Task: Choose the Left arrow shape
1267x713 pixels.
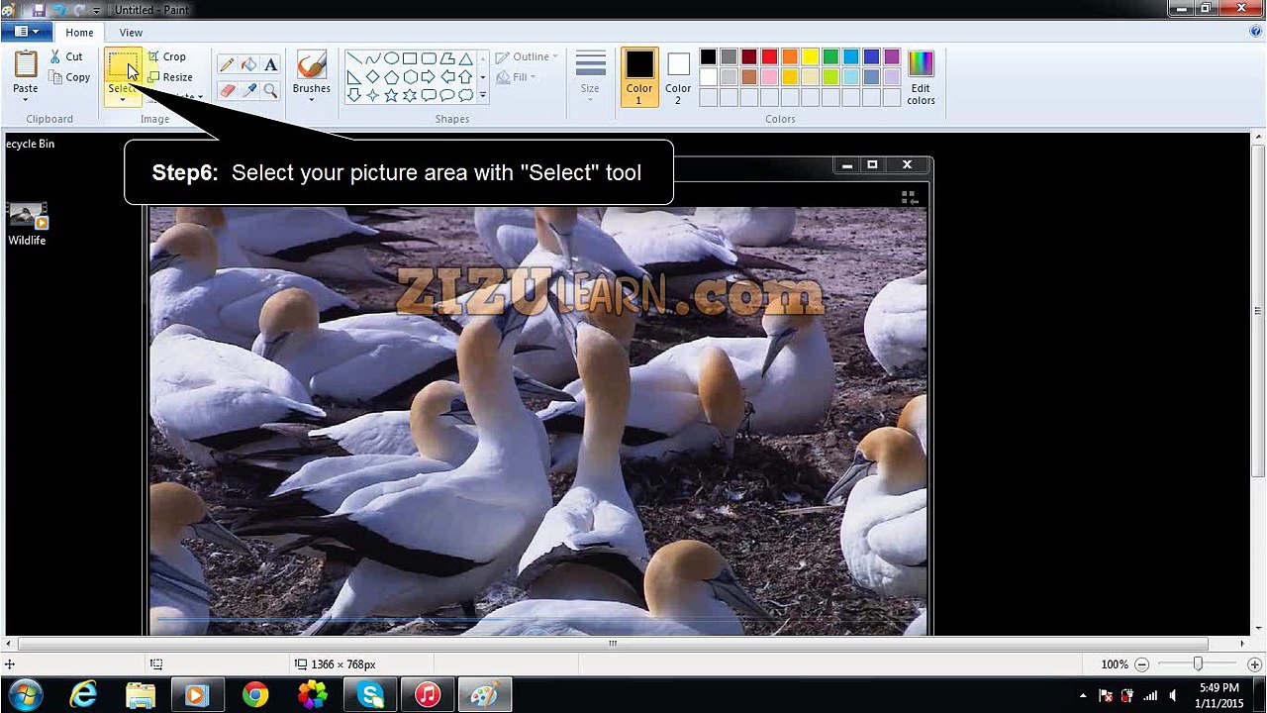Action: (x=447, y=77)
